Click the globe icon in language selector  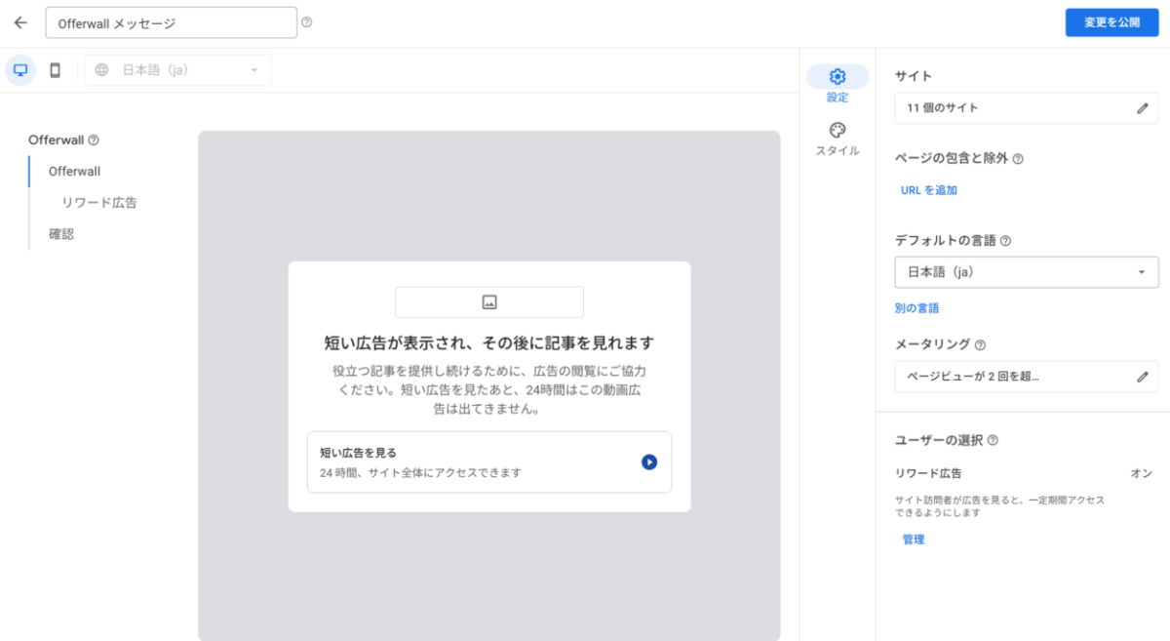pyautogui.click(x=101, y=70)
